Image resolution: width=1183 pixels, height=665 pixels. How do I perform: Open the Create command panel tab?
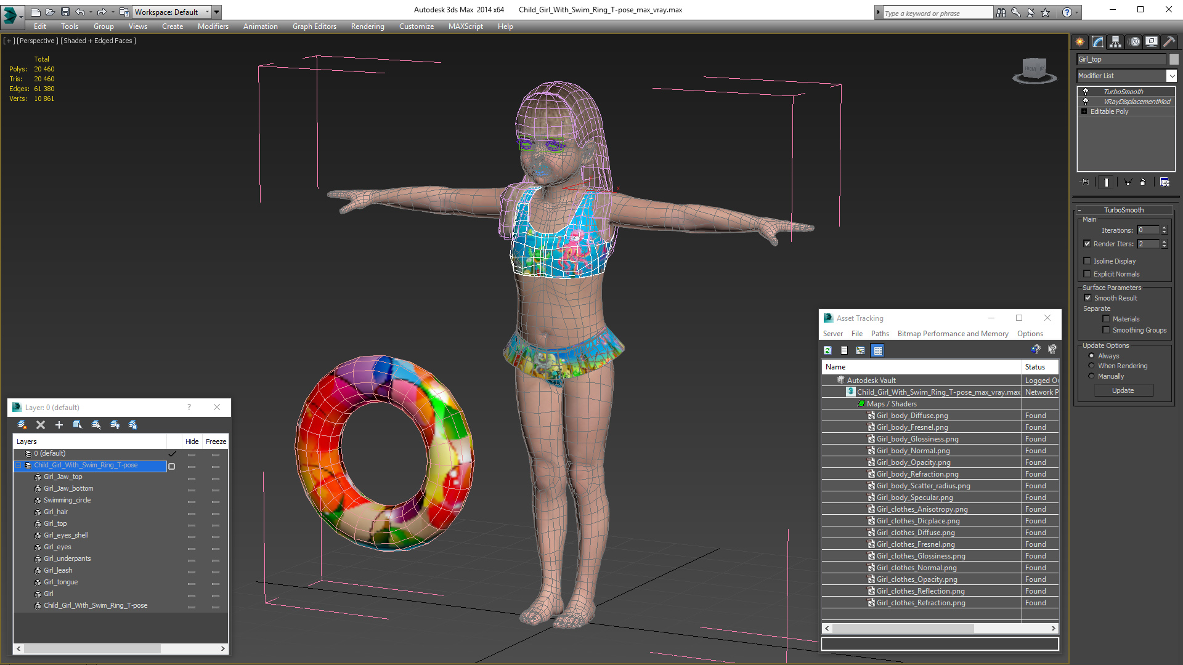(x=1080, y=42)
